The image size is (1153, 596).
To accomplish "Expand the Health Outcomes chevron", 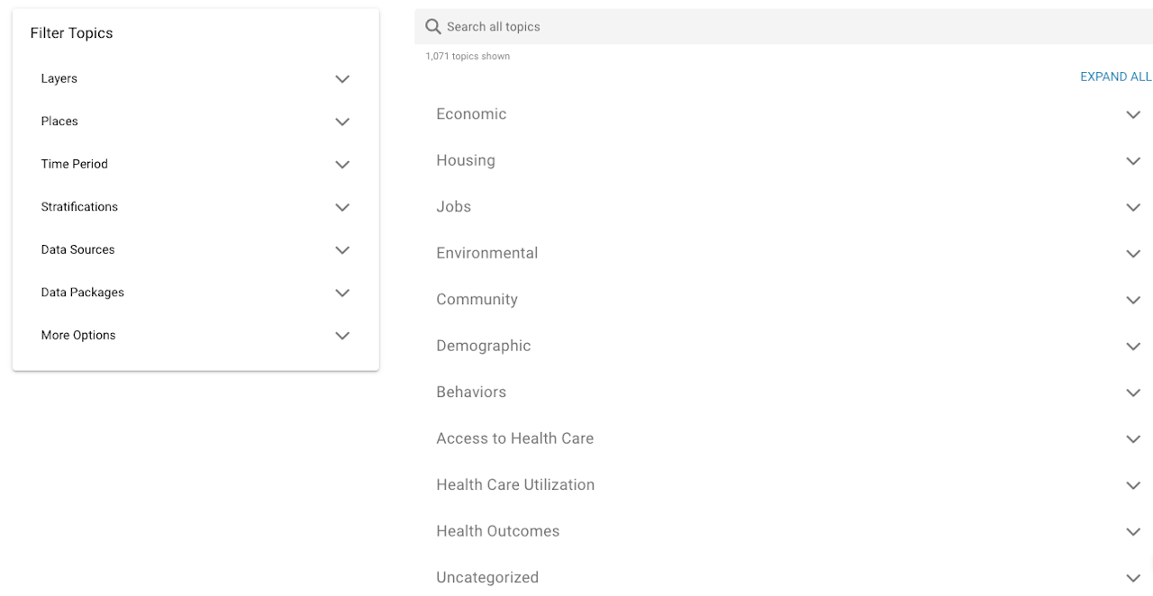I will 1133,532.
